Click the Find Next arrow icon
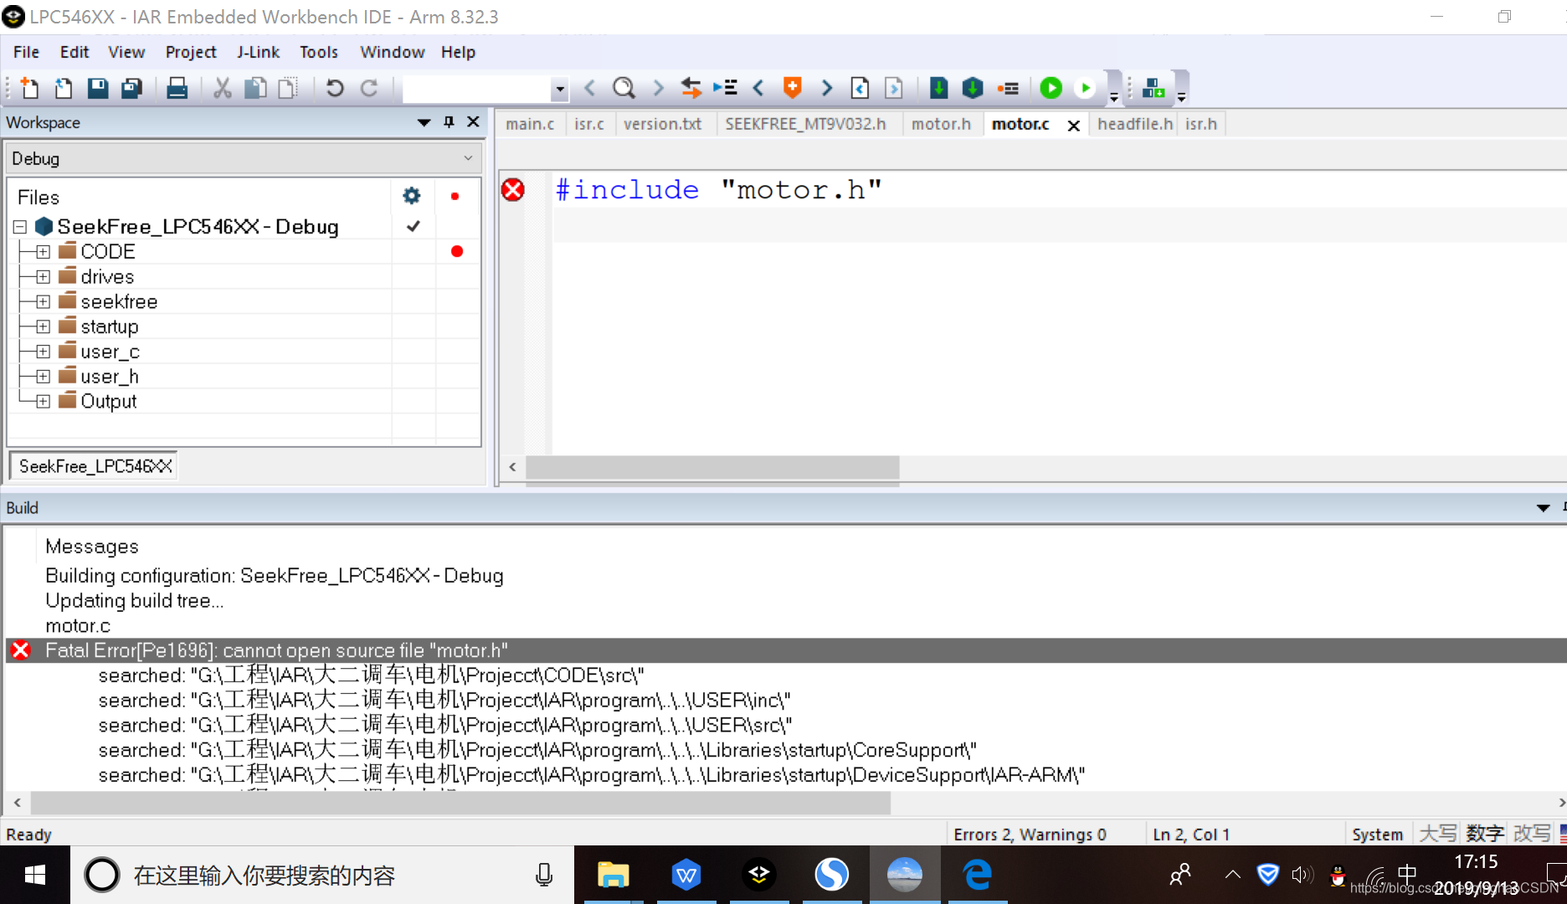The image size is (1567, 904). [x=658, y=88]
